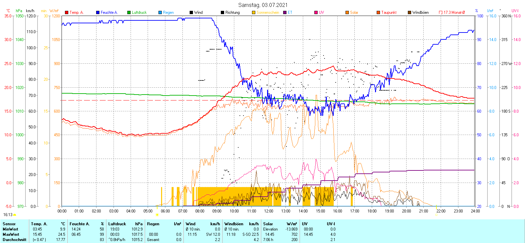Image resolution: width=525 pixels, height=243 pixels.
Task: Click the light blue Regen legend swatch
Action: coord(160,12)
